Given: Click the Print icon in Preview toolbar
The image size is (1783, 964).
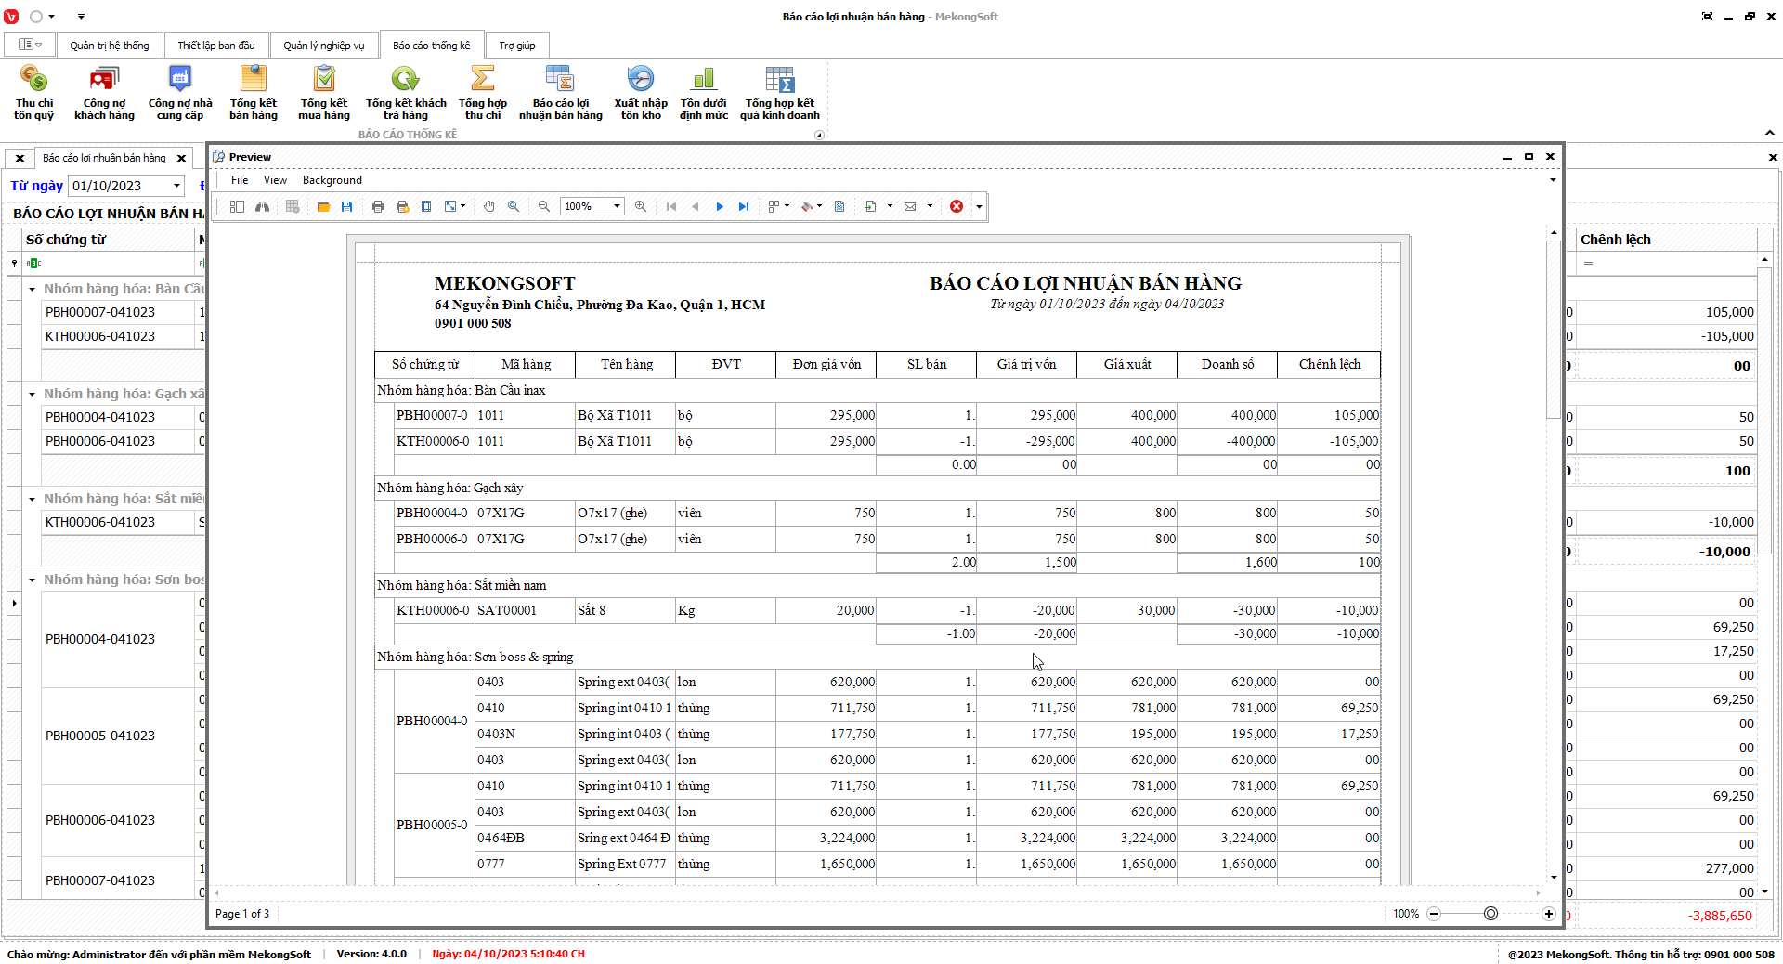Looking at the screenshot, I should click(x=378, y=206).
